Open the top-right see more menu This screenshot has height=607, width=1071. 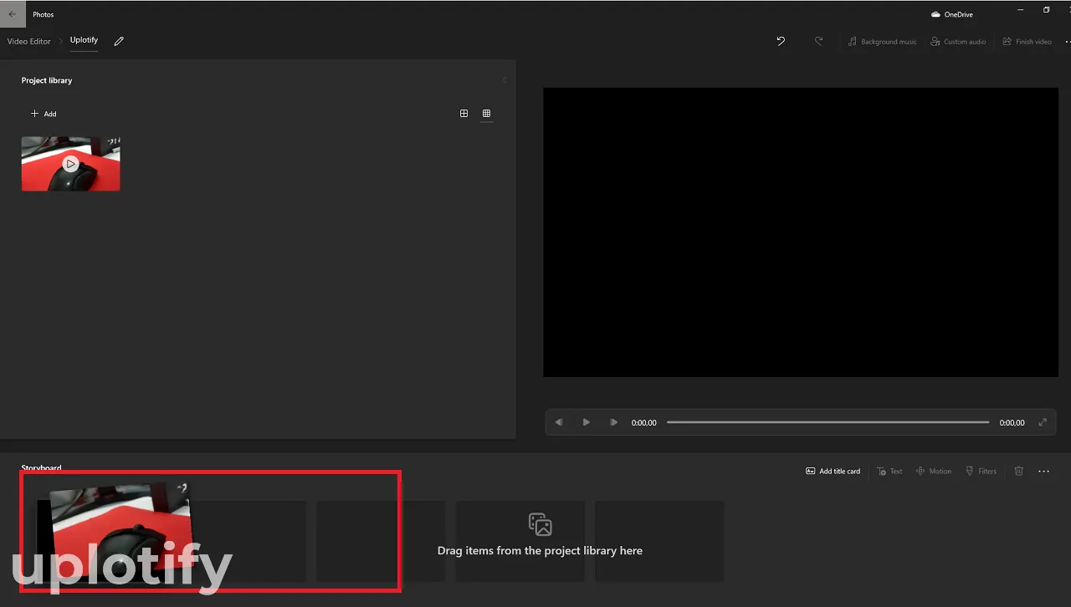[x=1067, y=41]
